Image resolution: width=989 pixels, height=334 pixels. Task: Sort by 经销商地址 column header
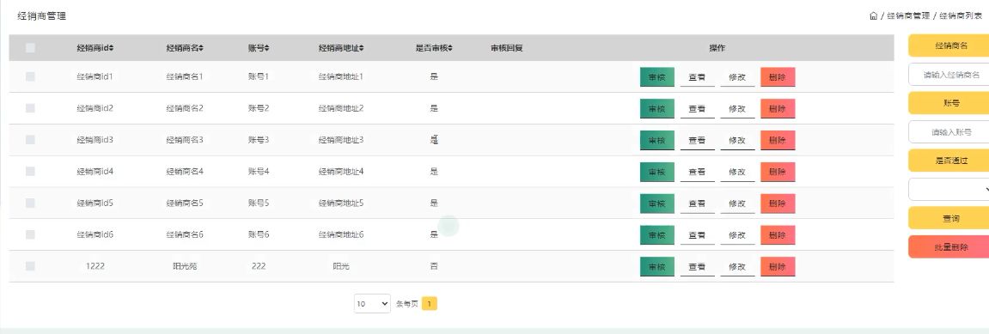341,48
